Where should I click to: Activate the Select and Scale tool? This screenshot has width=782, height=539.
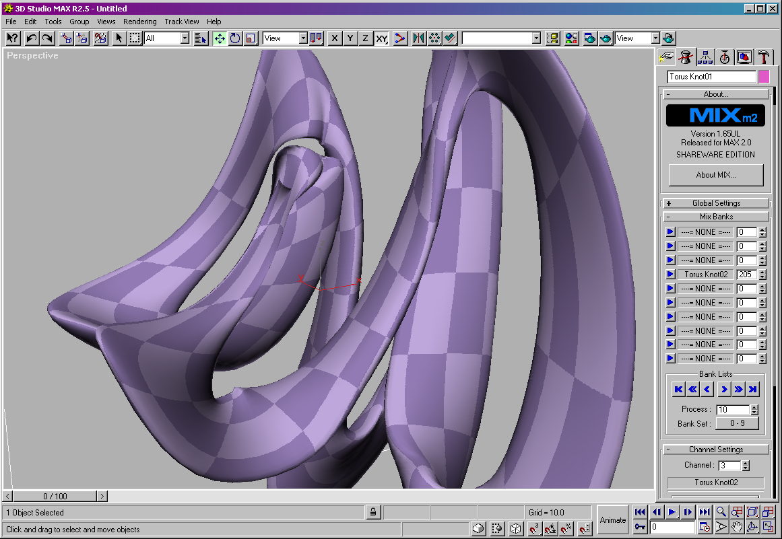click(251, 38)
